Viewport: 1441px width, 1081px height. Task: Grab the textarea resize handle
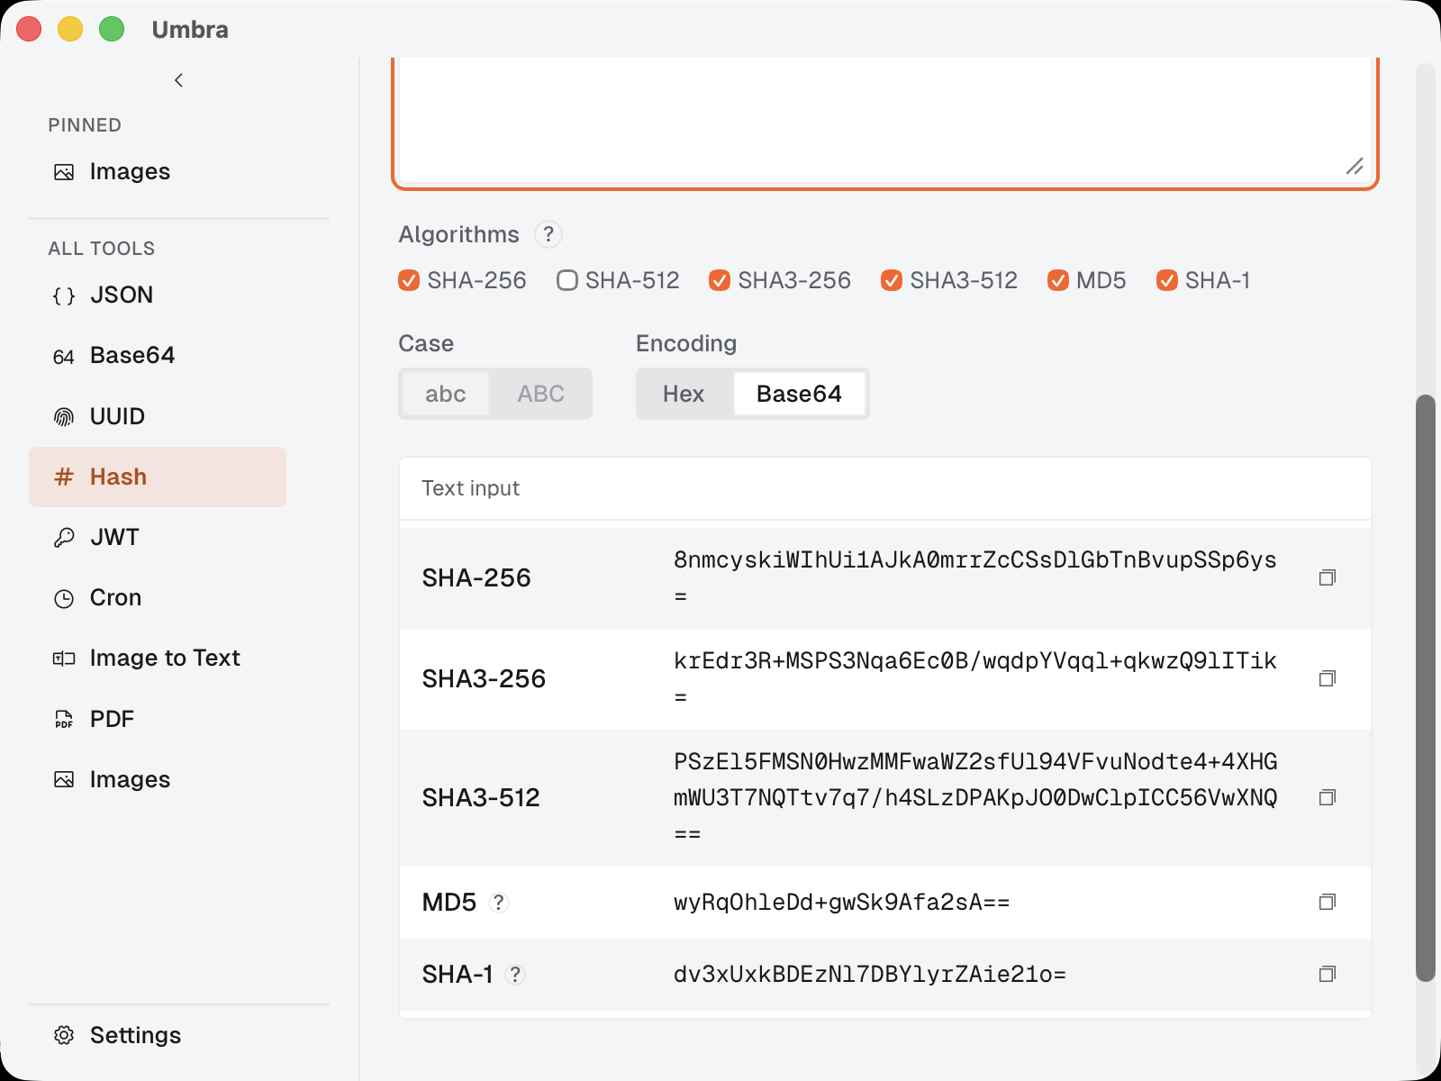pyautogui.click(x=1355, y=166)
